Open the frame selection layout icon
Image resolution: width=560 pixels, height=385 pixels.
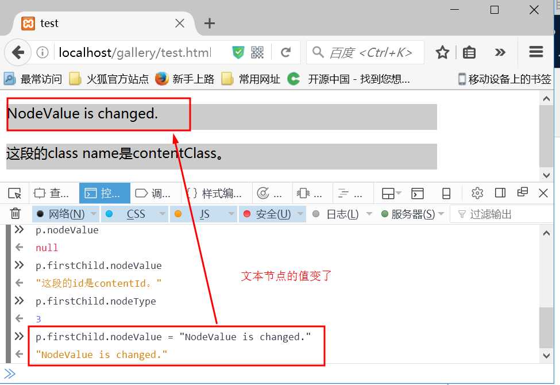click(x=392, y=194)
